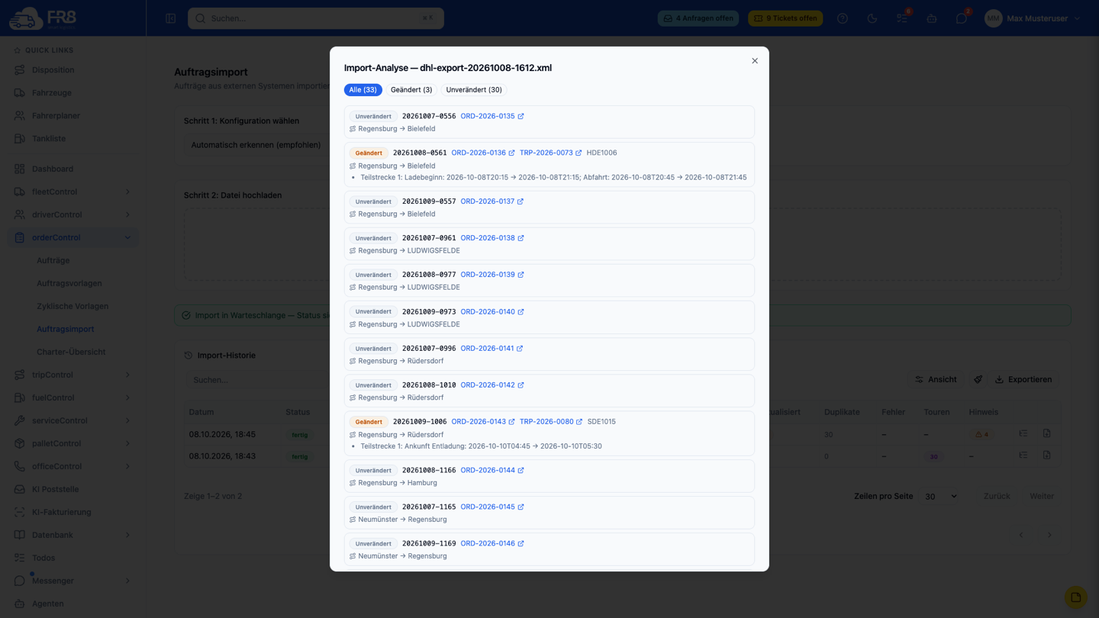1099x618 pixels.
Task: Open trip link TRP-2026-0080
Action: click(x=551, y=421)
